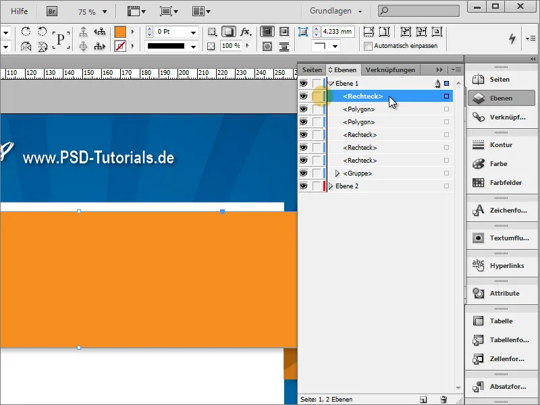Open stroke weight 0 Pt dropdown
The width and height of the screenshot is (540, 405).
coord(193,32)
